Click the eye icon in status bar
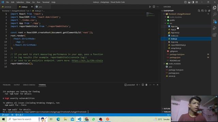 point(12,115)
